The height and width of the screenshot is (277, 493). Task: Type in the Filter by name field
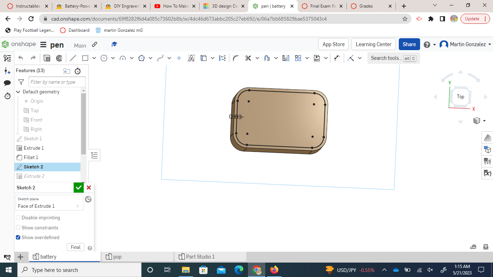(57, 82)
